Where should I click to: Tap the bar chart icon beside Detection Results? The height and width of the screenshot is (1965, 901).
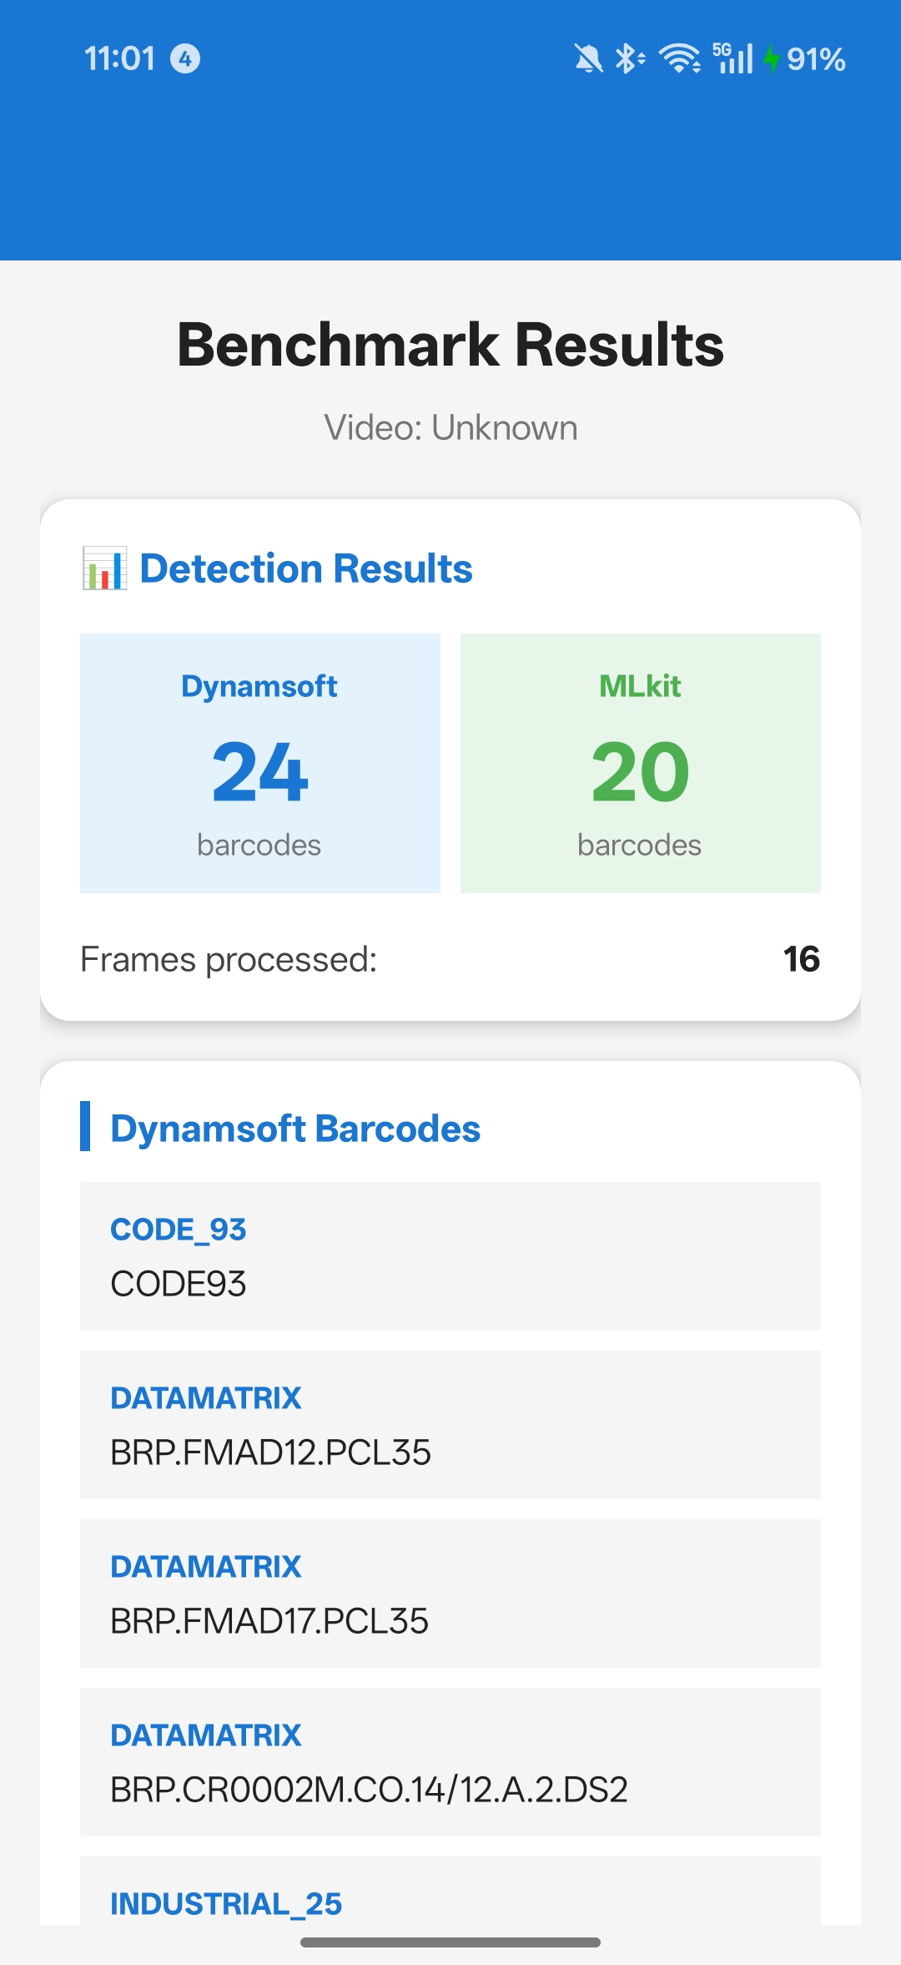coord(104,568)
